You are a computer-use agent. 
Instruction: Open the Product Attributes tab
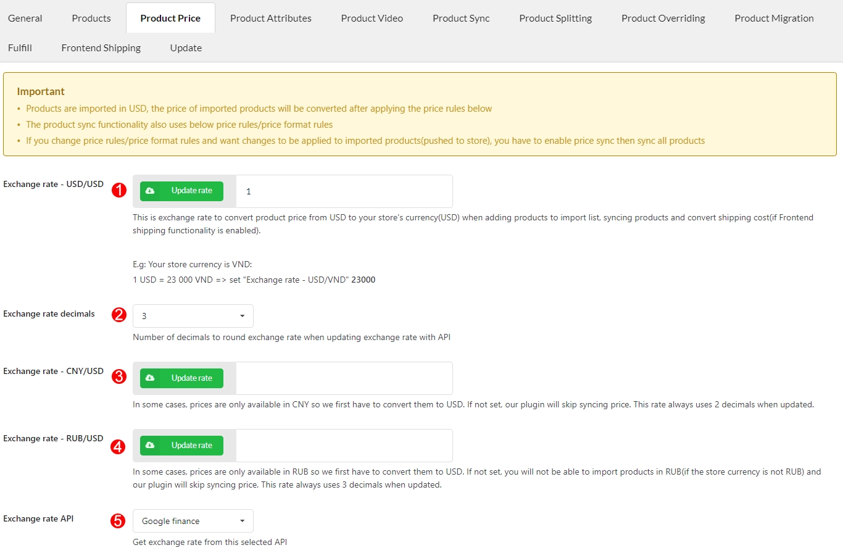(x=271, y=18)
